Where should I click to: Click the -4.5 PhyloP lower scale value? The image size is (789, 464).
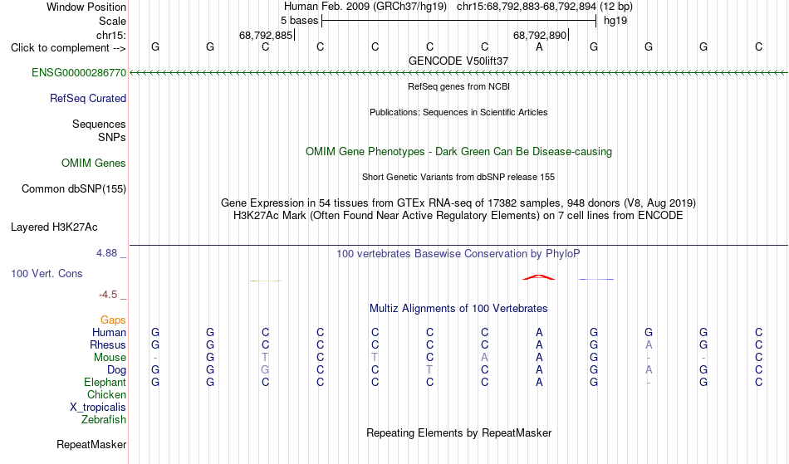coord(108,295)
